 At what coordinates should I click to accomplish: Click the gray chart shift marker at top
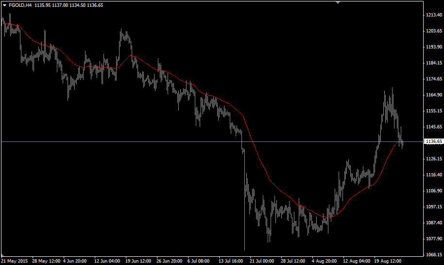(x=338, y=2)
